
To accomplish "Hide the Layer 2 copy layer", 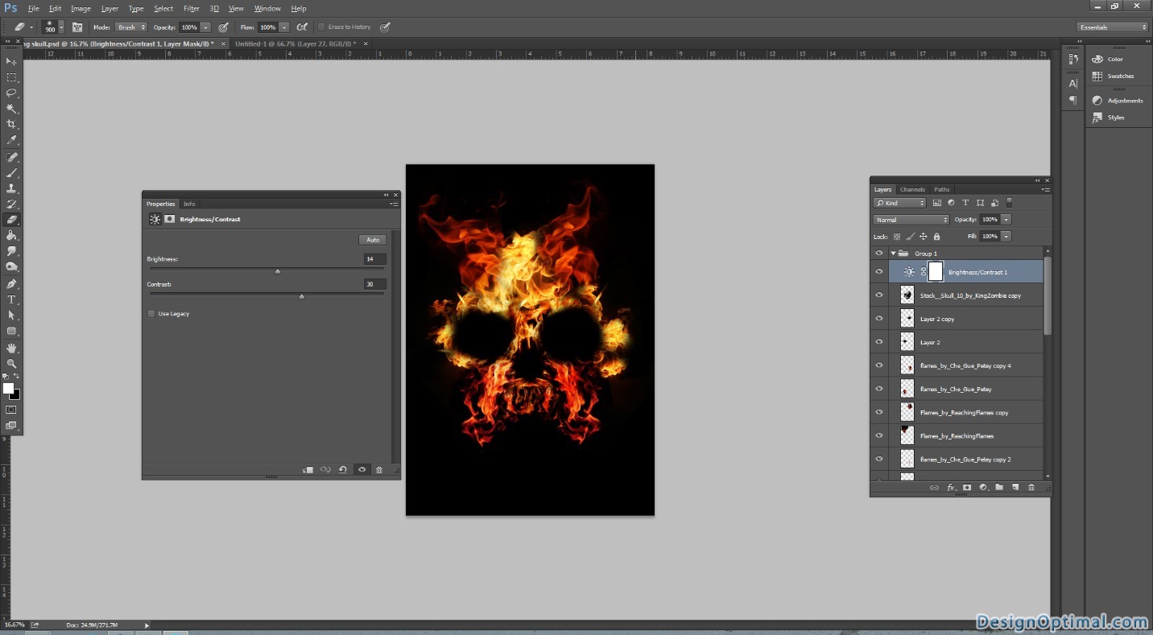I will coord(879,319).
